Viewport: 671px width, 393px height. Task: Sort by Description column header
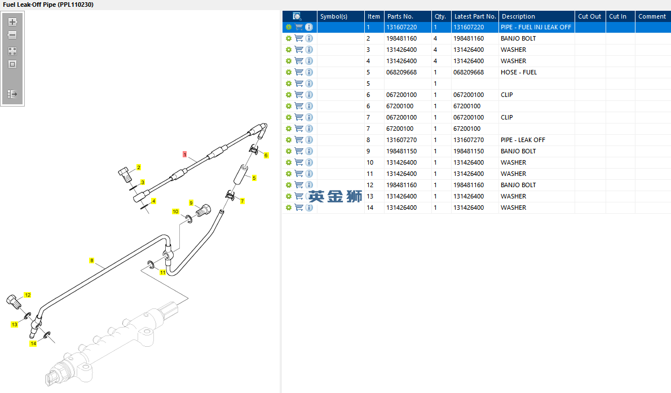[537, 16]
